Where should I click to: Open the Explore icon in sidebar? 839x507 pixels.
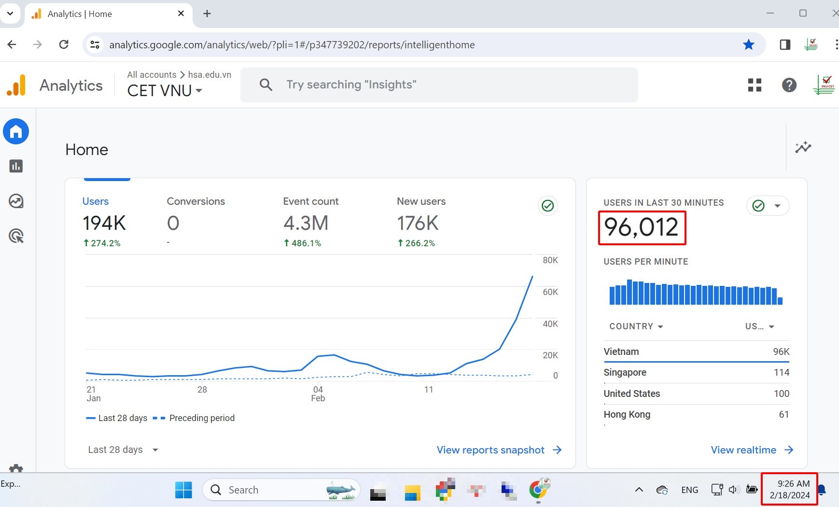pyautogui.click(x=16, y=201)
